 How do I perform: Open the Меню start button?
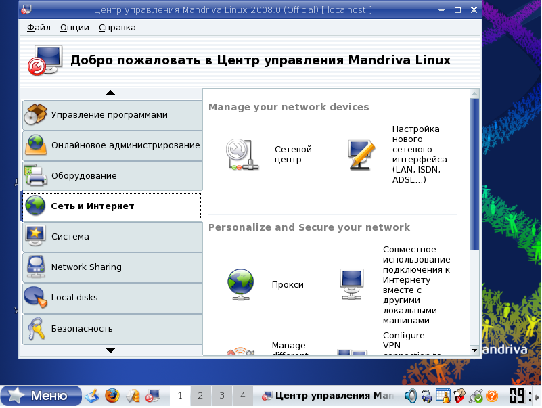coord(41,396)
